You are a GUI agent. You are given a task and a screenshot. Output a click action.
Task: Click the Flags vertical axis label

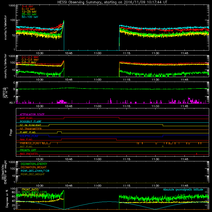coord(11,132)
